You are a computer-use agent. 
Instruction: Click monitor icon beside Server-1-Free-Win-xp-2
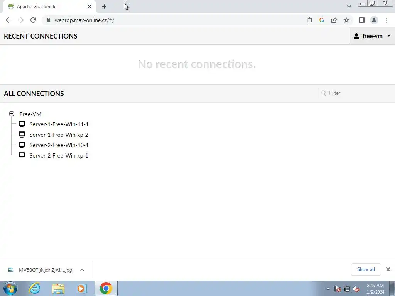tap(22, 135)
